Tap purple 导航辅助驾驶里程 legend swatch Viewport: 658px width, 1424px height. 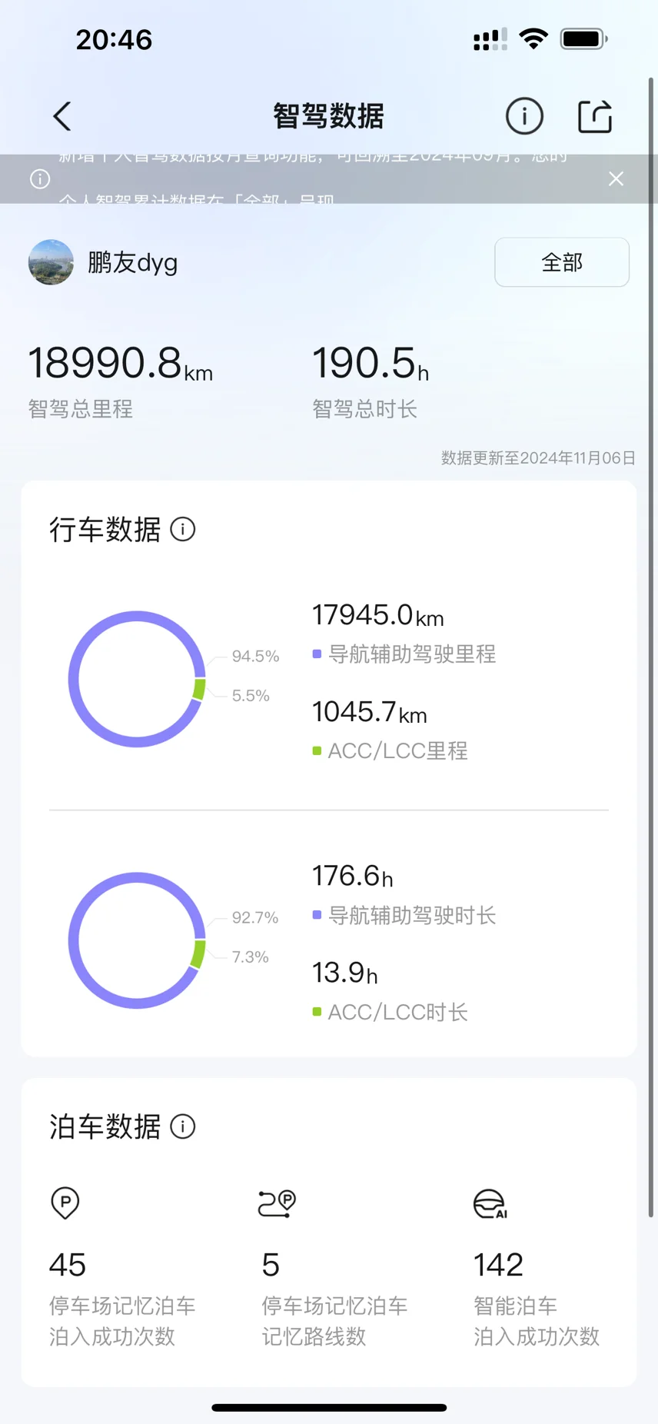317,654
